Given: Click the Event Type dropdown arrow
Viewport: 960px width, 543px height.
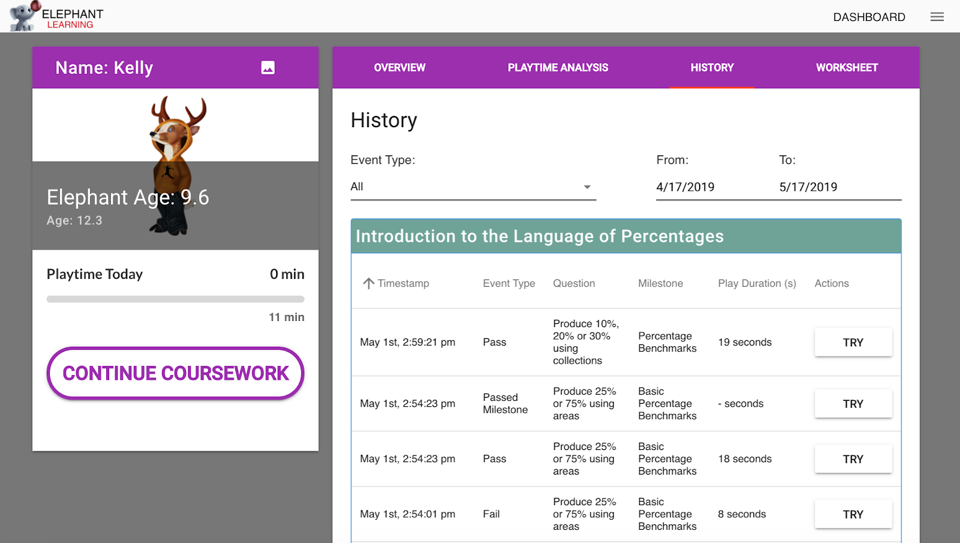Looking at the screenshot, I should point(587,187).
